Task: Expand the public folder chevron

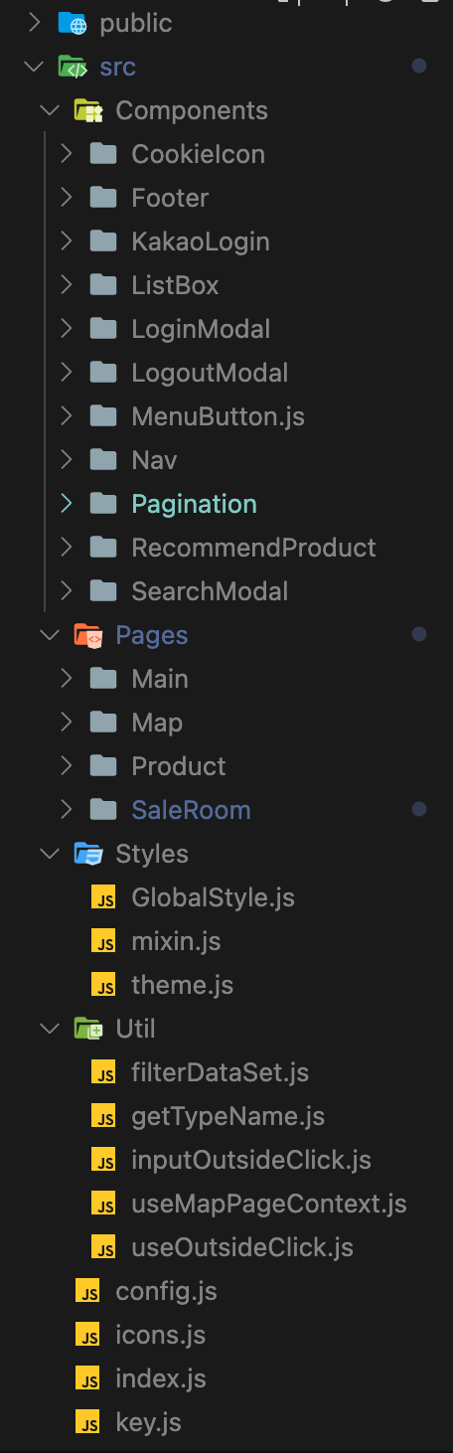Action: (x=35, y=23)
